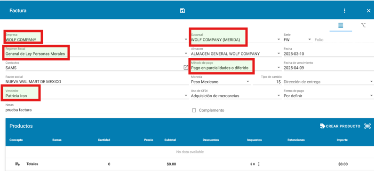Click the Precio column header

click(149, 140)
